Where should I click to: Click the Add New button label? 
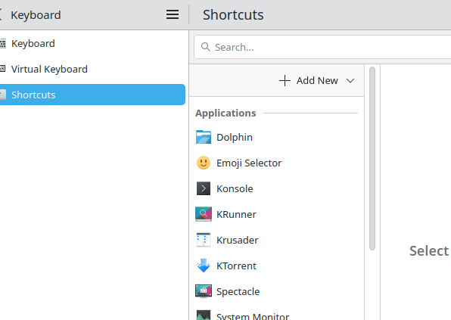coord(317,80)
